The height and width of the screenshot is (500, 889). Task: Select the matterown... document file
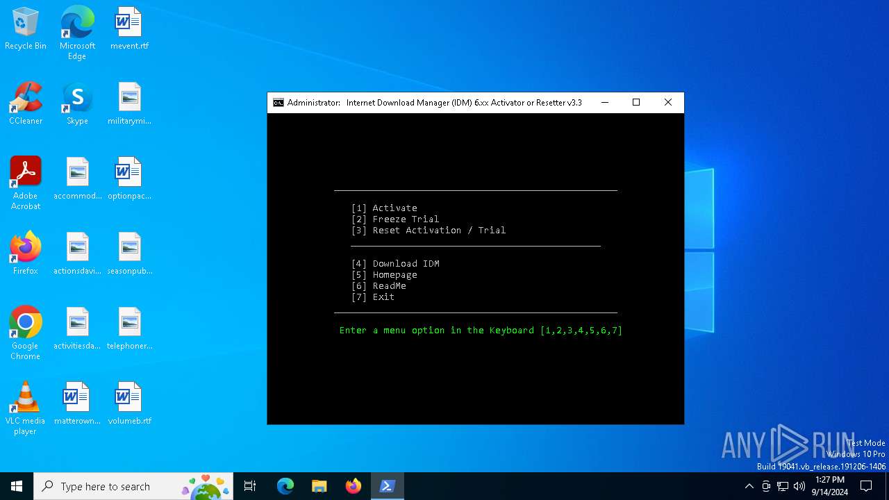coord(77,404)
